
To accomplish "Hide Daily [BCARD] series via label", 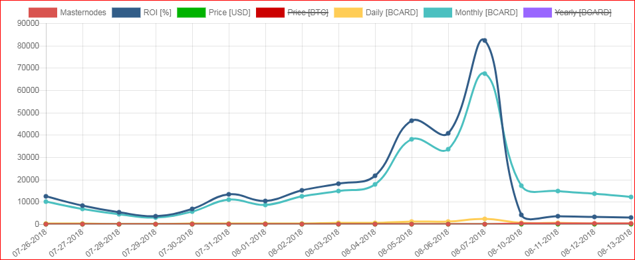I will click(392, 13).
